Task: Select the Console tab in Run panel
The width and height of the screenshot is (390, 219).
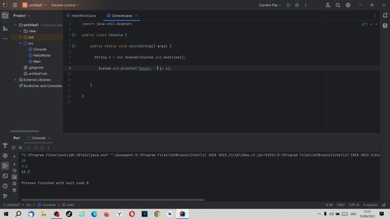Action: [x=37, y=138]
